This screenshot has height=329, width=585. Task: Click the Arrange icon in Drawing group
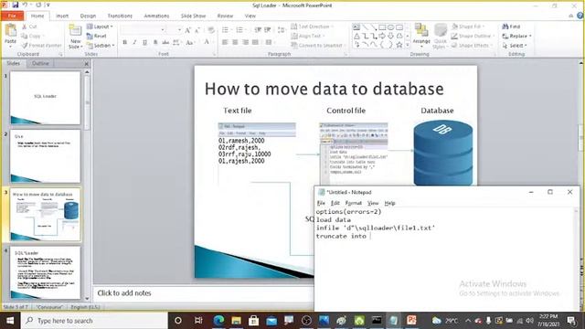pyautogui.click(x=421, y=31)
